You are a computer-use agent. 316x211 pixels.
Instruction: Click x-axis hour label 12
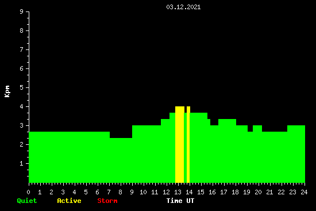point(166,192)
